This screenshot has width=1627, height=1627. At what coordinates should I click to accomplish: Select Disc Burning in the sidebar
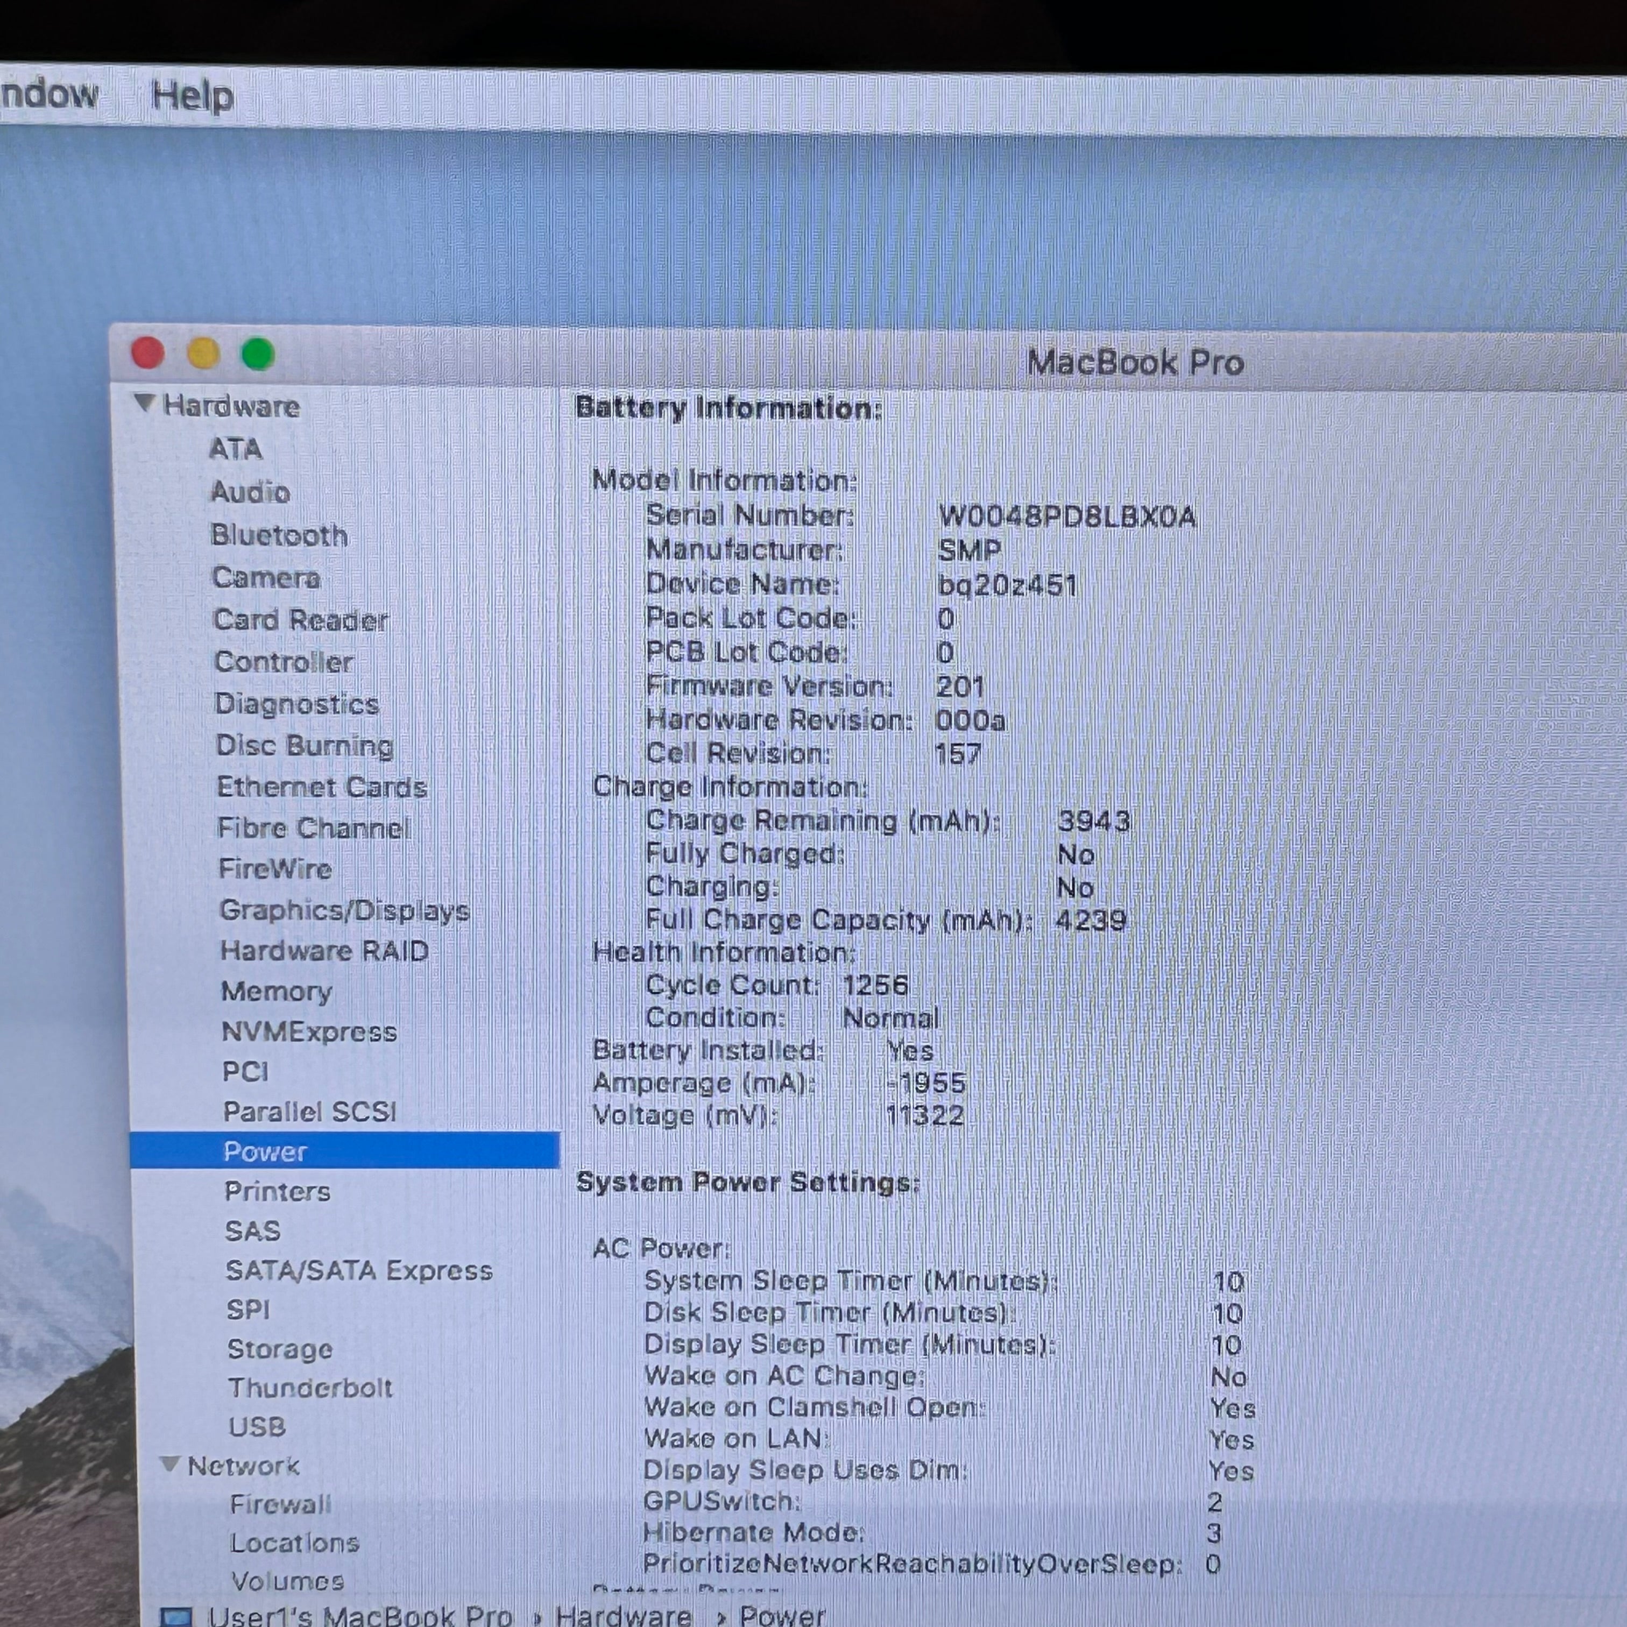pyautogui.click(x=304, y=745)
